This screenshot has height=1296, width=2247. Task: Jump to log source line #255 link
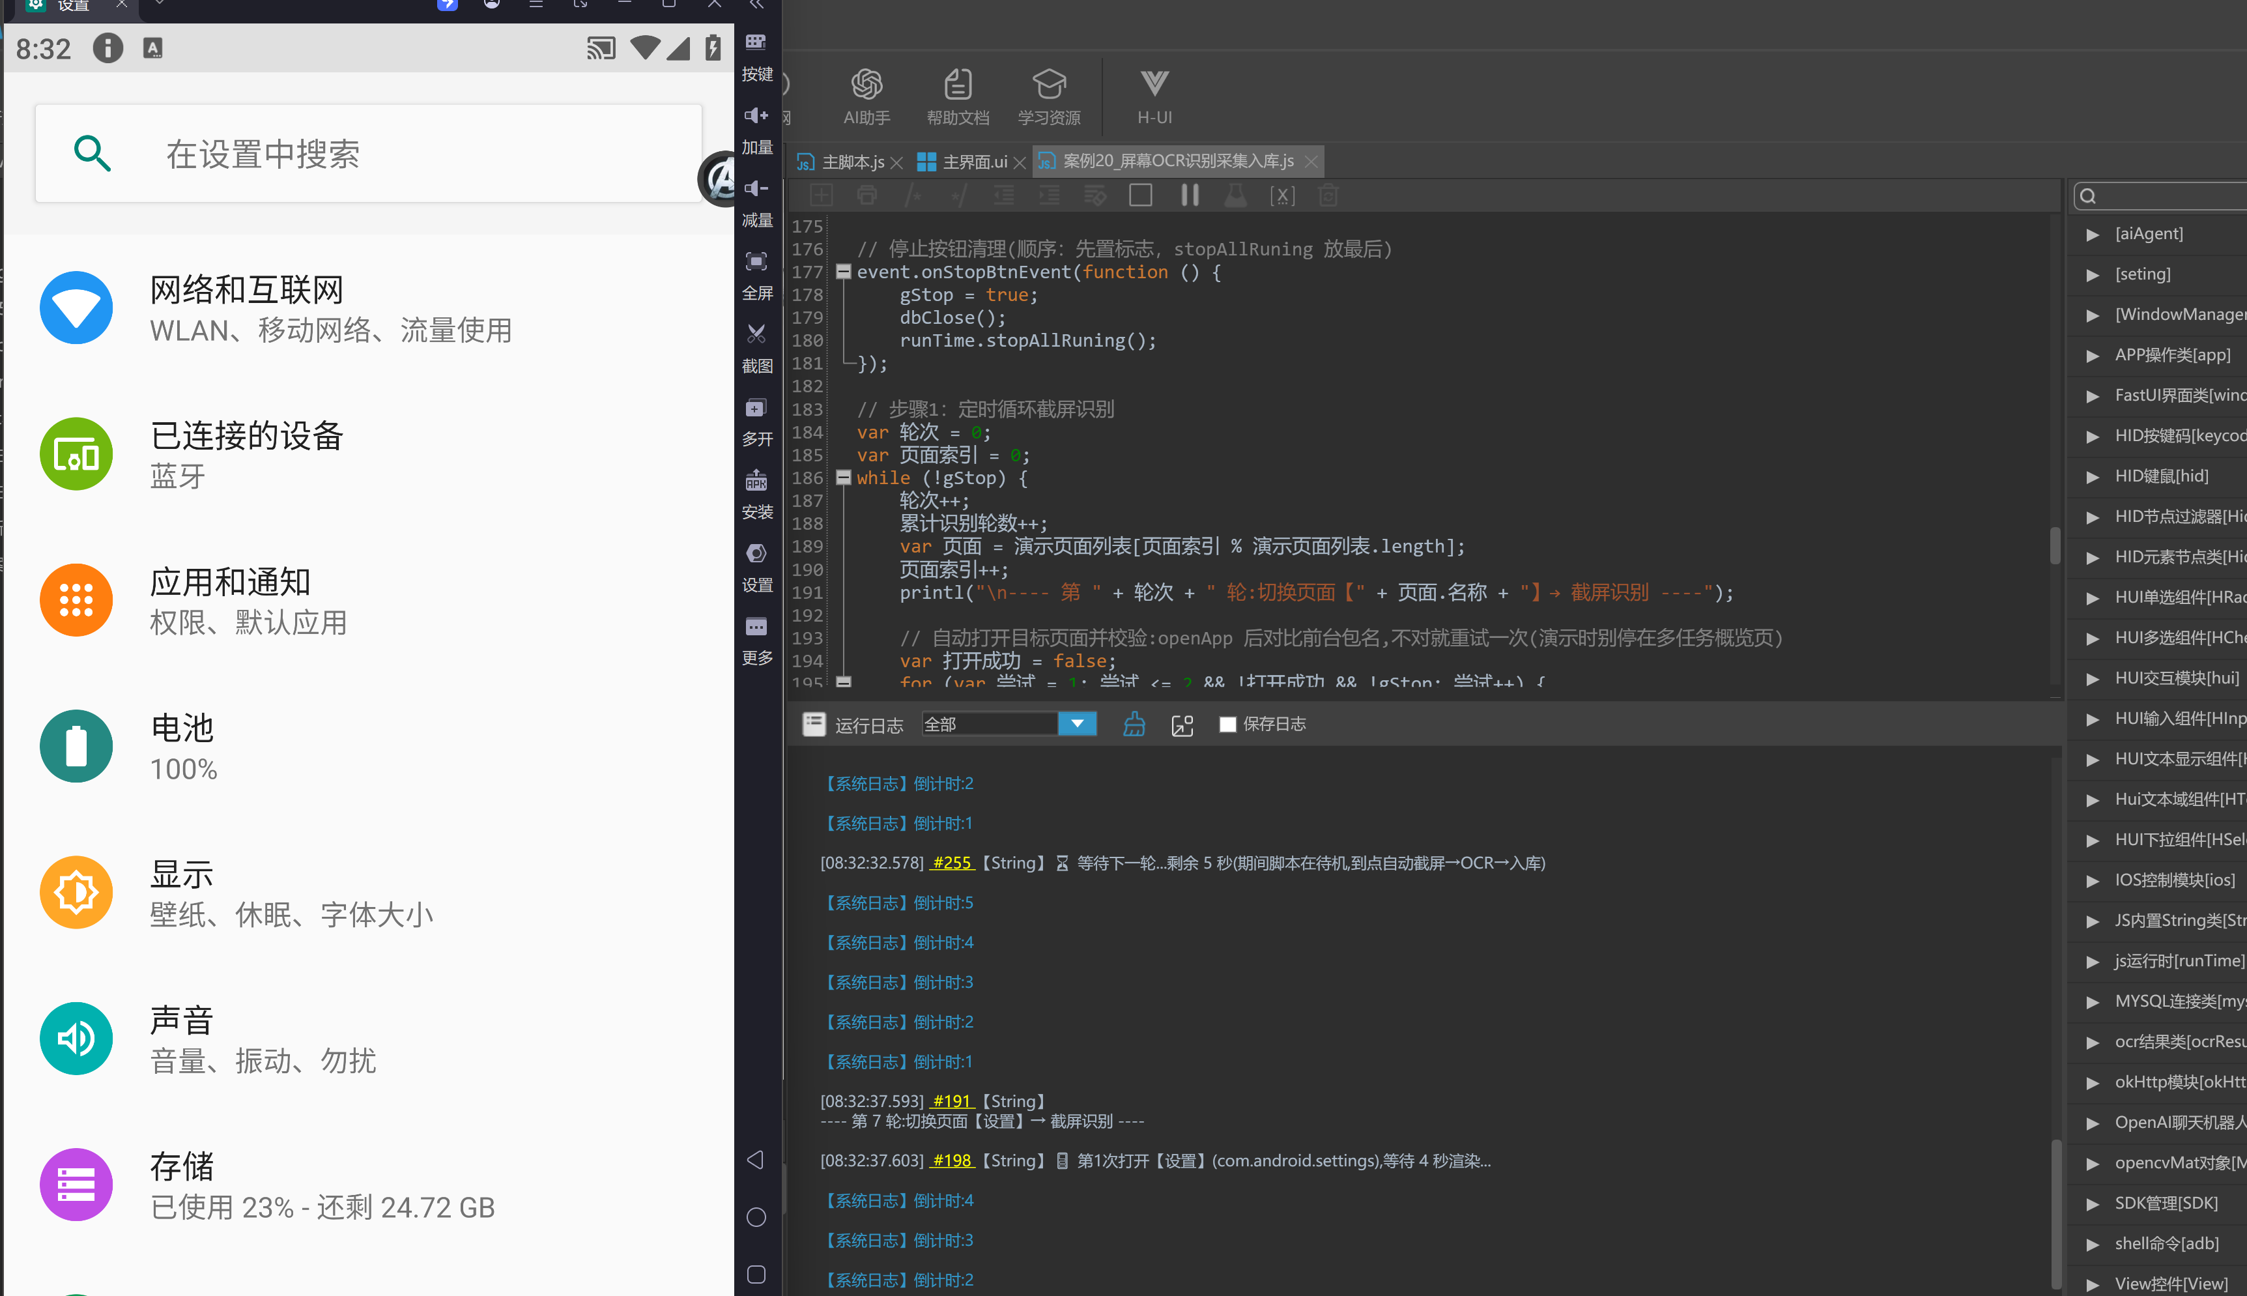coord(951,863)
